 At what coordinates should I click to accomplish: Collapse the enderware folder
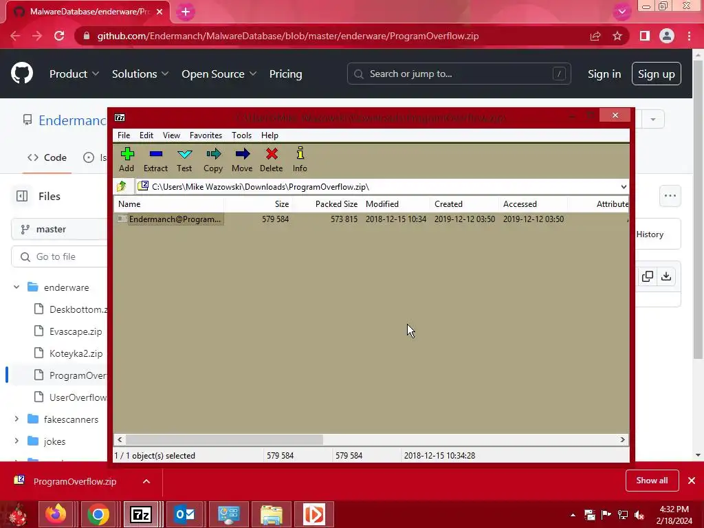pyautogui.click(x=16, y=287)
